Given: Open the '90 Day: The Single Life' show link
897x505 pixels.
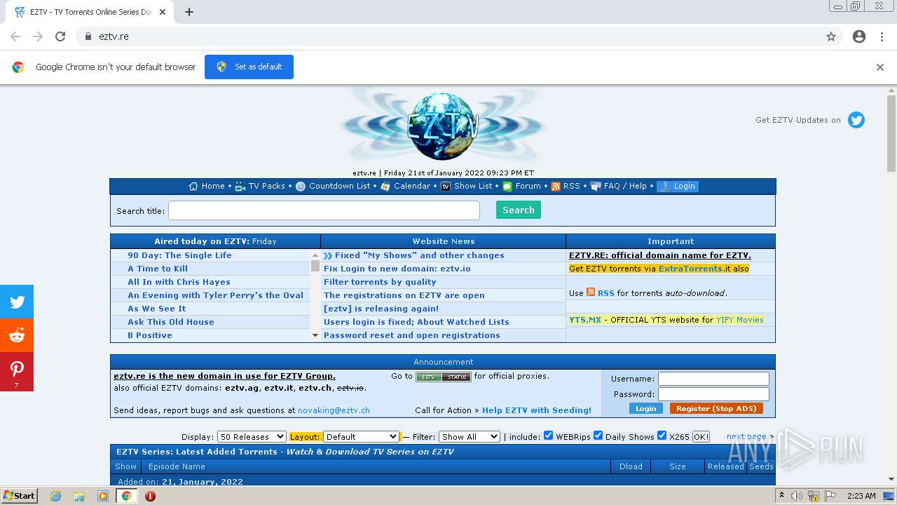Looking at the screenshot, I should pyautogui.click(x=179, y=255).
